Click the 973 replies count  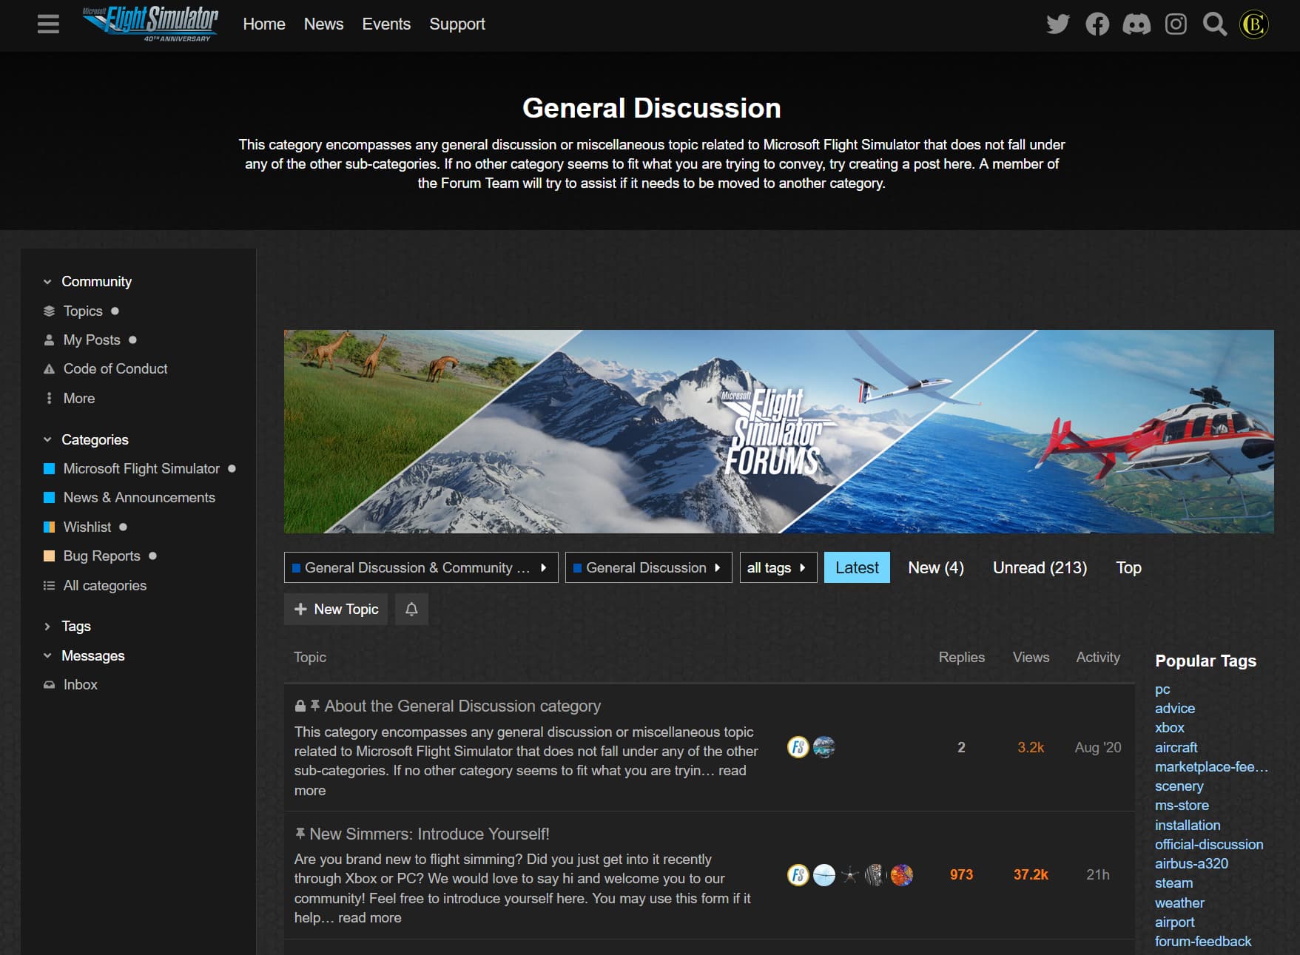coord(961,874)
